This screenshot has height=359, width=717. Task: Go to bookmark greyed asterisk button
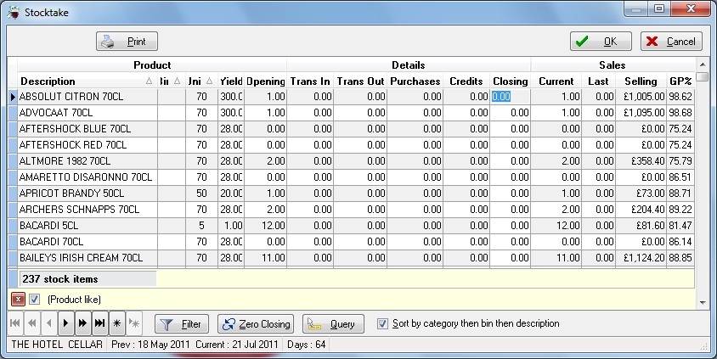(133, 323)
